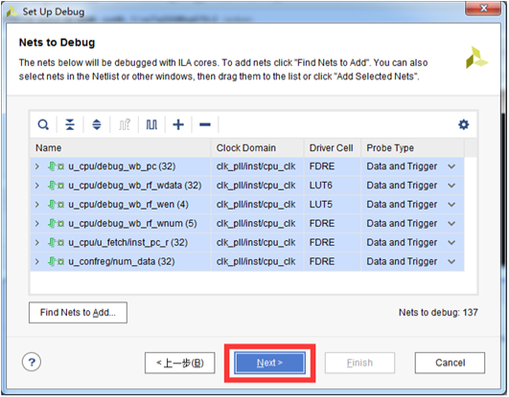
Task: Open Probe Type dropdown for num_data
Action: point(451,262)
